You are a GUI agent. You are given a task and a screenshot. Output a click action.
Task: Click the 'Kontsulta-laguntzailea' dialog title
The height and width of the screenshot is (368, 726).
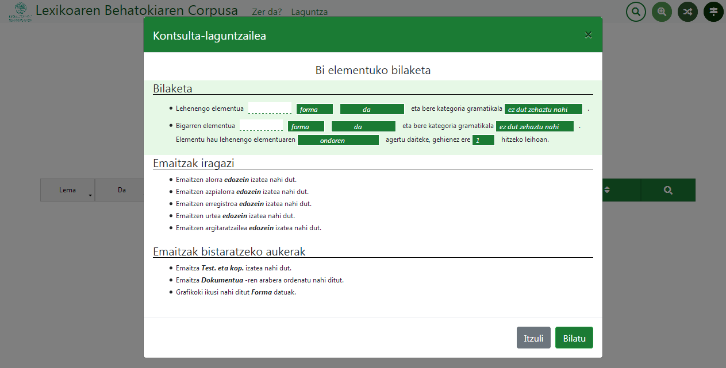[209, 36]
